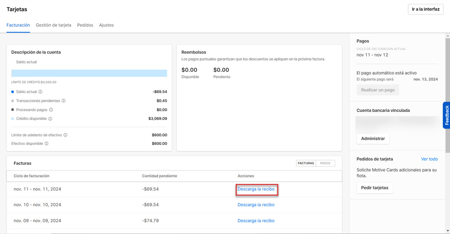Open the Gestión de tarjeta tab

(x=53, y=25)
